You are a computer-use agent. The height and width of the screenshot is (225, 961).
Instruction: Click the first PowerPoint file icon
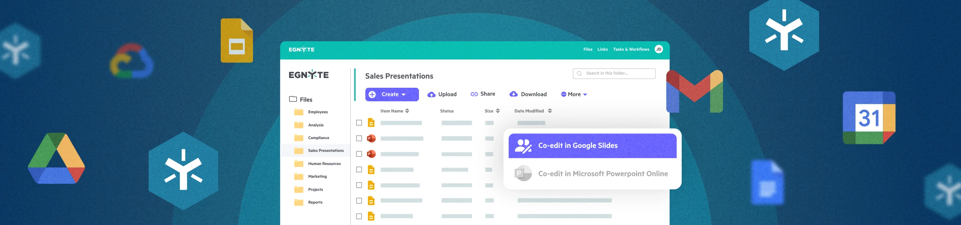coord(371,138)
